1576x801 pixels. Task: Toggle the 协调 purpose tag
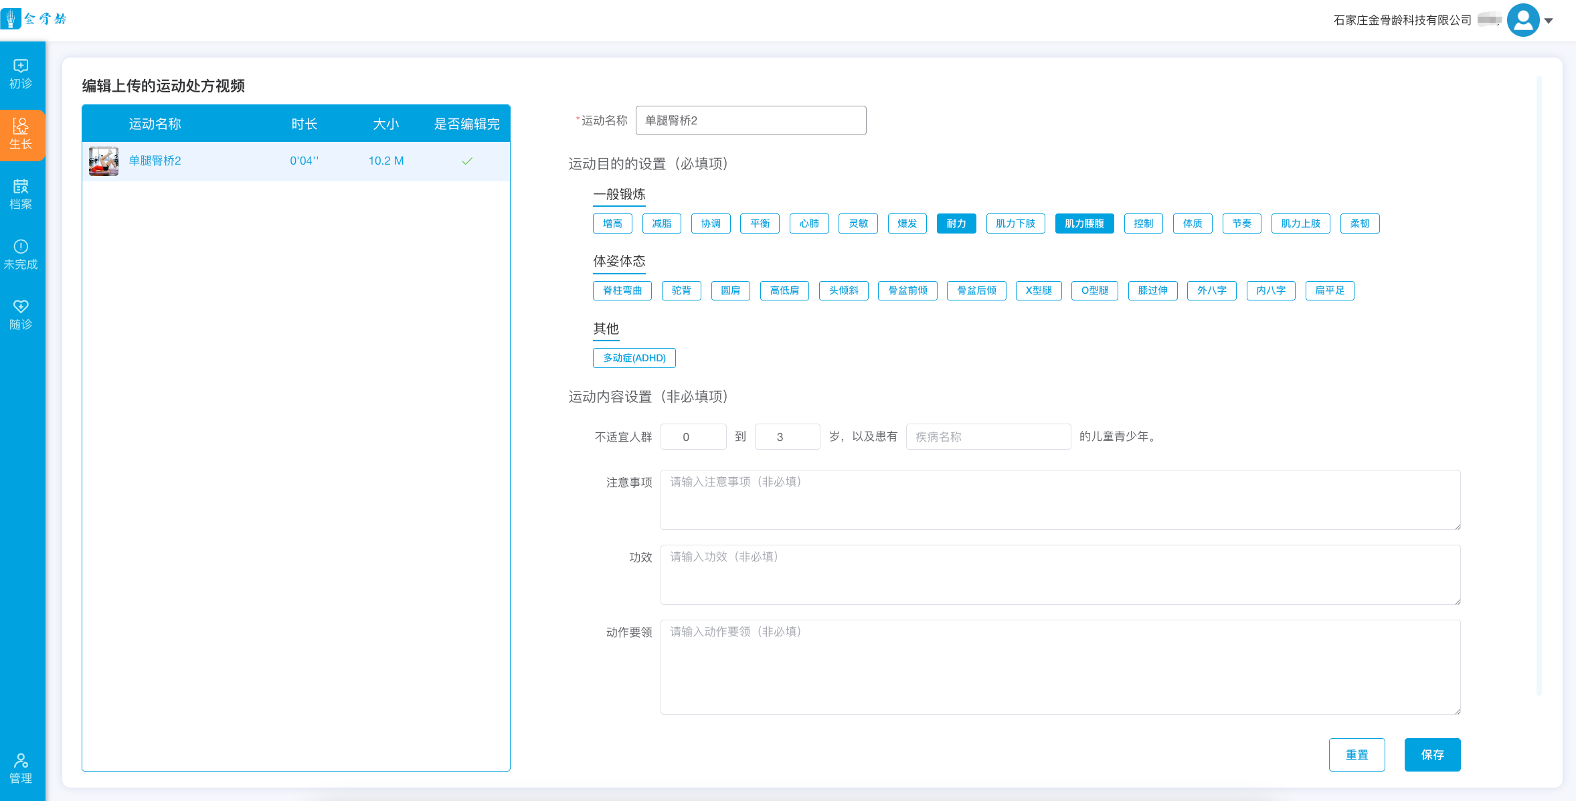(x=711, y=224)
